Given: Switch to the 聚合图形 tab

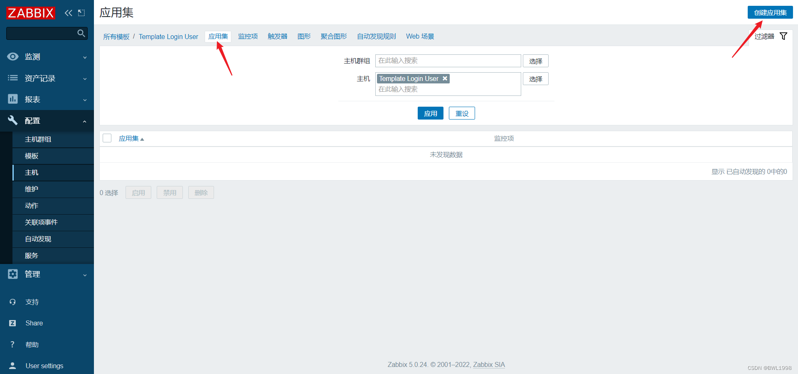Looking at the screenshot, I should tap(334, 37).
